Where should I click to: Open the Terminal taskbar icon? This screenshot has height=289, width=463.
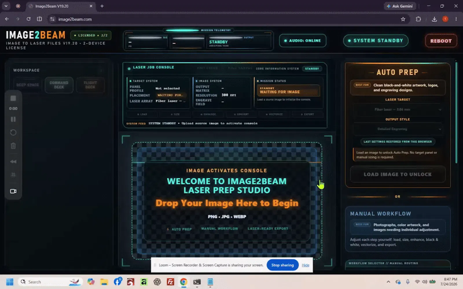pos(197,282)
